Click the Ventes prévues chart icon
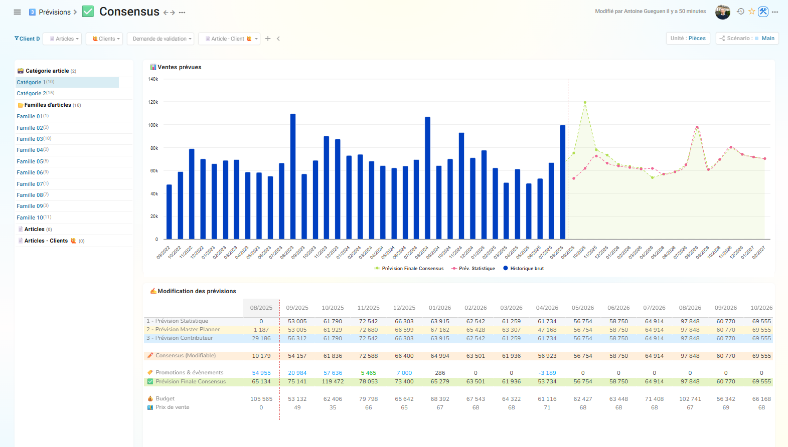The height and width of the screenshot is (447, 788). 153,67
